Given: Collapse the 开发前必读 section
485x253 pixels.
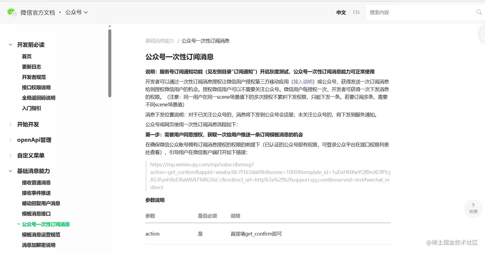Looking at the screenshot, I should click(x=11, y=45).
